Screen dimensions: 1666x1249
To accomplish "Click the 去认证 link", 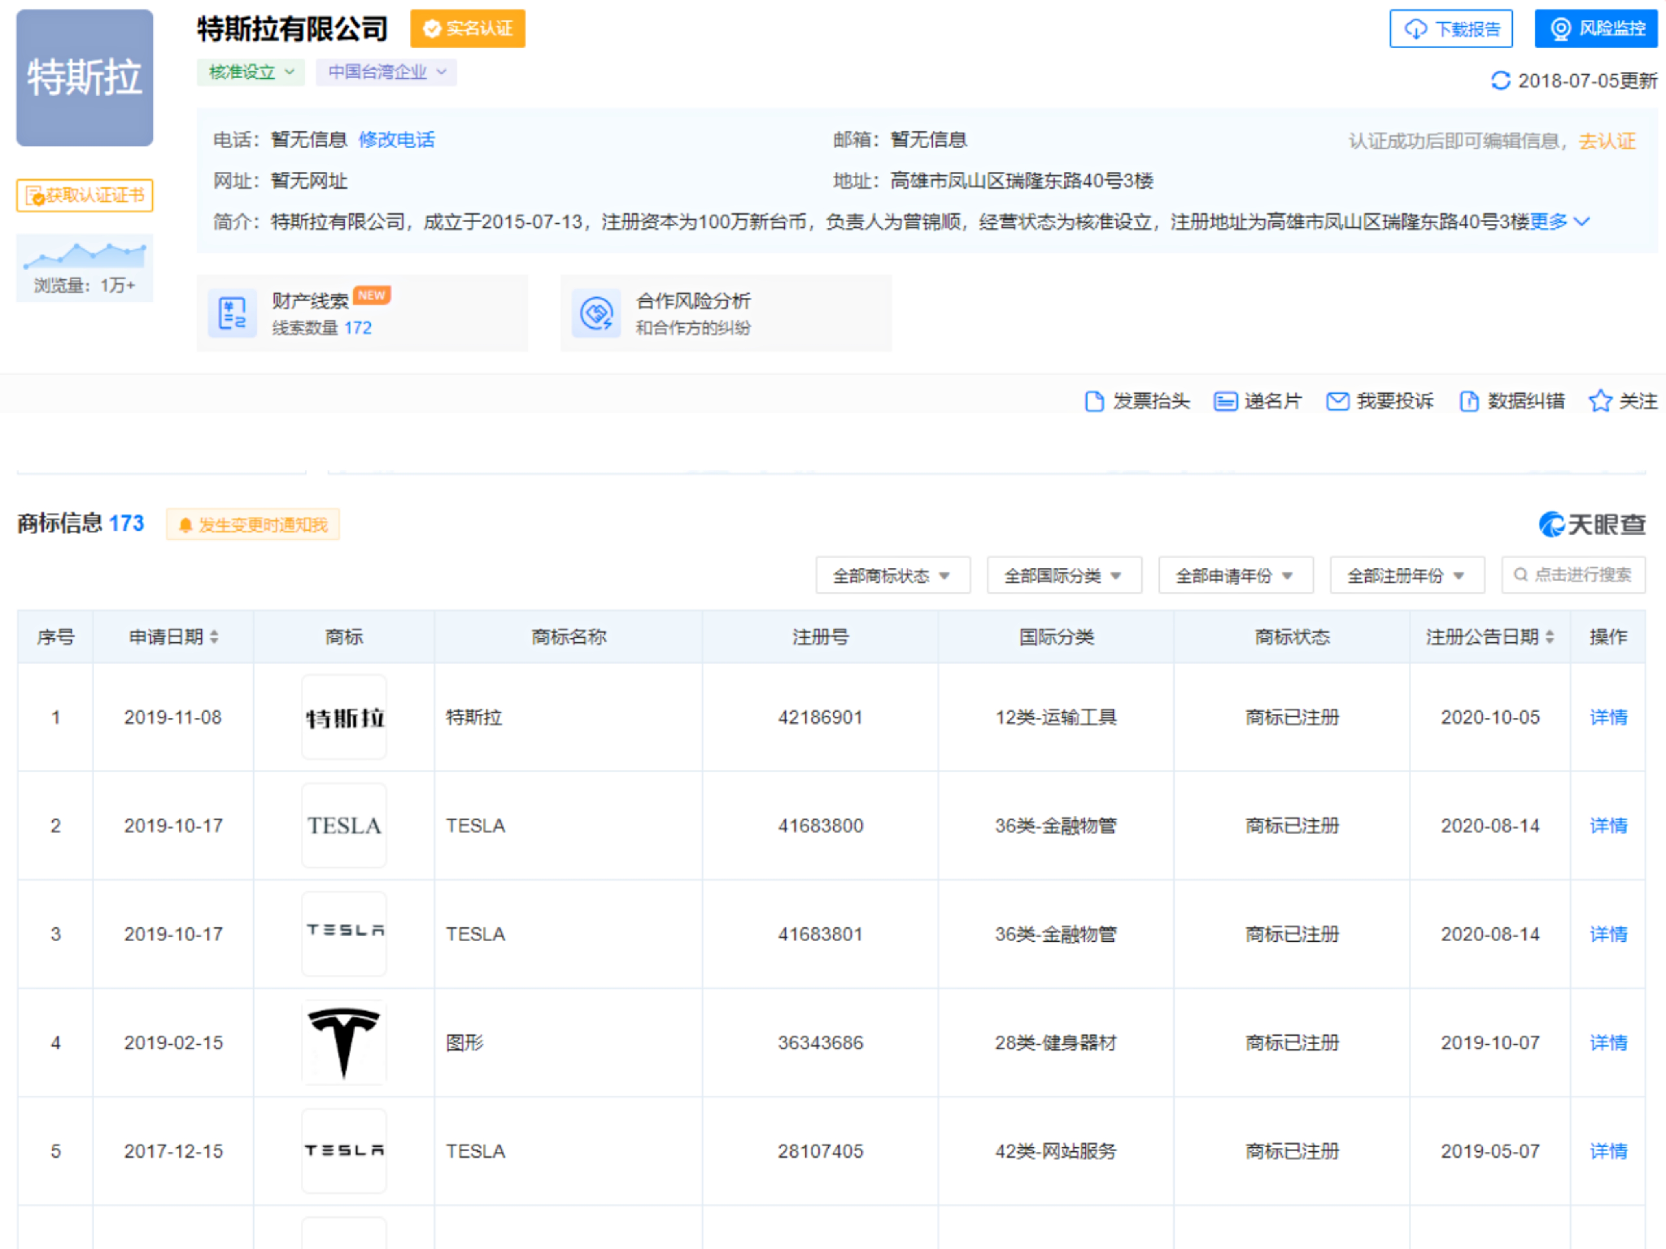I will (x=1607, y=141).
